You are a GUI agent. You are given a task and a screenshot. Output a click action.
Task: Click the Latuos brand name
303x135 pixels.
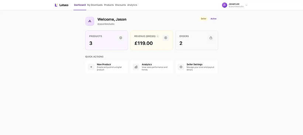(x=64, y=5)
